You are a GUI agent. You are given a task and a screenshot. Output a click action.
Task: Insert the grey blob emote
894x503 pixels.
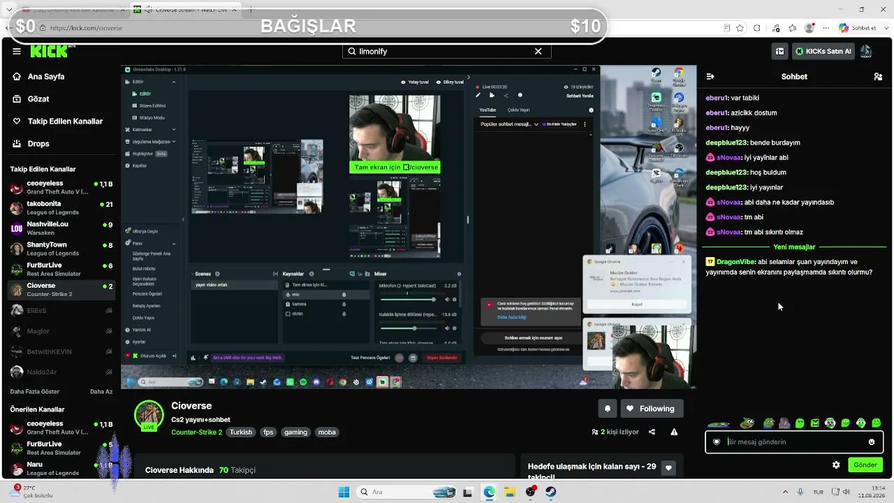(x=784, y=423)
